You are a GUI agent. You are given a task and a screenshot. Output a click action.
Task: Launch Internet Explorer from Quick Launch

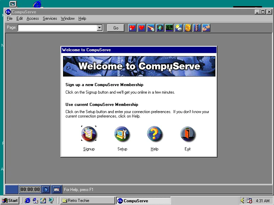click(27, 201)
